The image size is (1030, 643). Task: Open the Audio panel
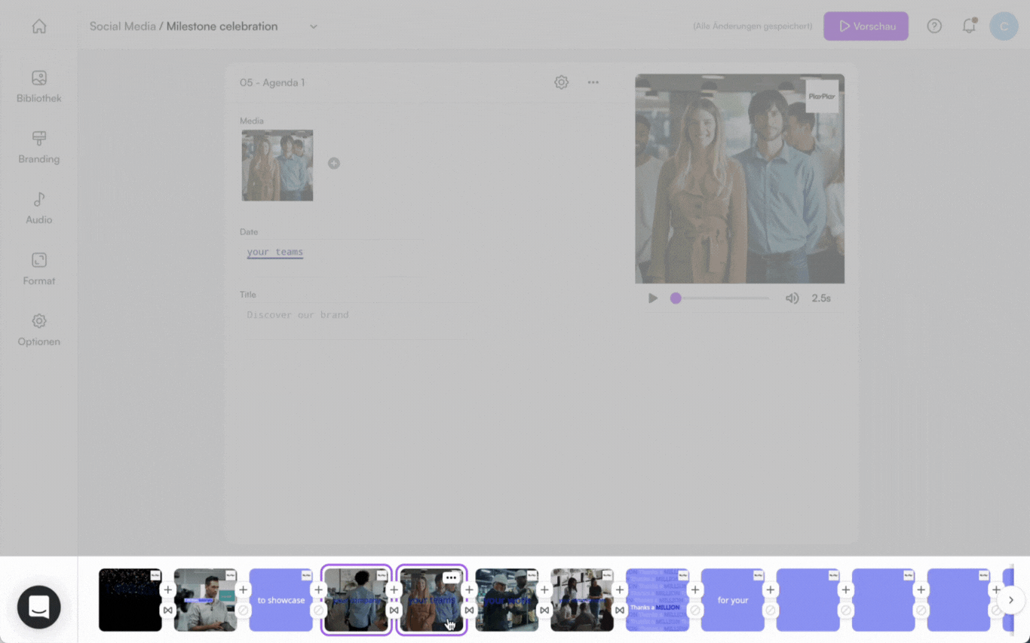[x=39, y=208]
